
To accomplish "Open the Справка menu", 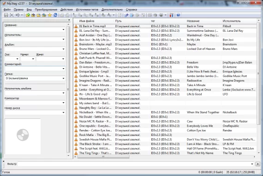I will (131, 10).
